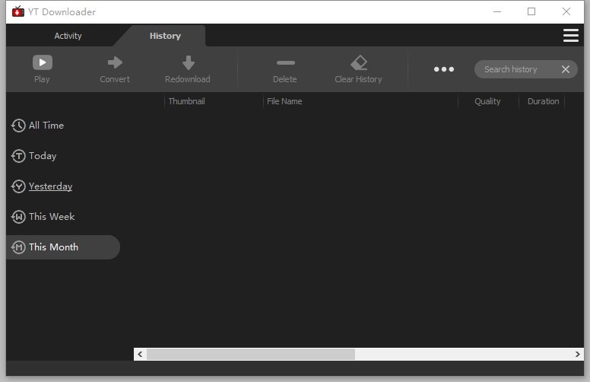This screenshot has height=382, width=590.
Task: Select the Yesterday filter
Action: tap(50, 186)
